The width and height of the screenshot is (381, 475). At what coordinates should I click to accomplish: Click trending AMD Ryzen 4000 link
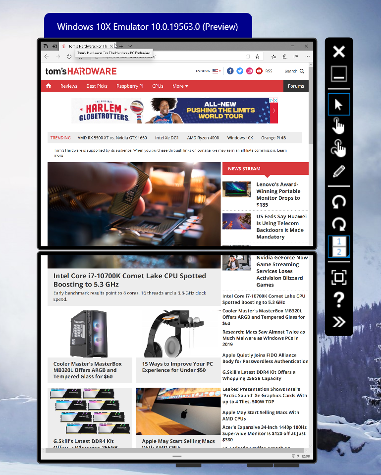(x=203, y=138)
